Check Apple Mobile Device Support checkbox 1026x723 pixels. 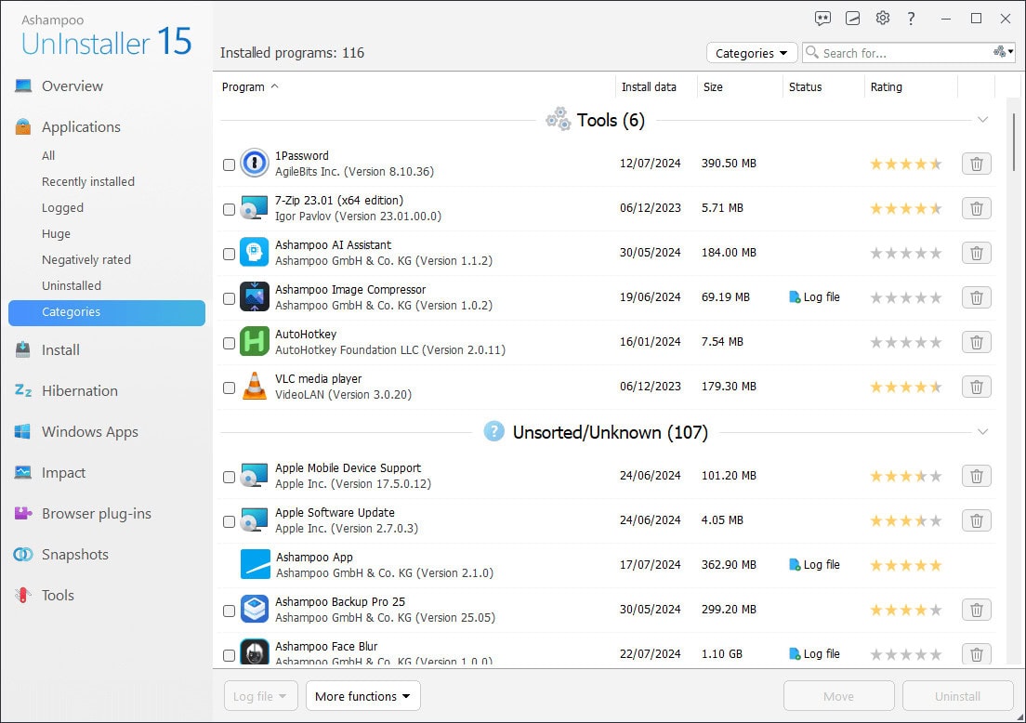tap(229, 477)
